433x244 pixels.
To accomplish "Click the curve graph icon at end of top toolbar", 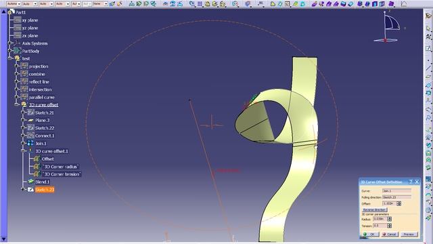I will pyautogui.click(x=404, y=4).
